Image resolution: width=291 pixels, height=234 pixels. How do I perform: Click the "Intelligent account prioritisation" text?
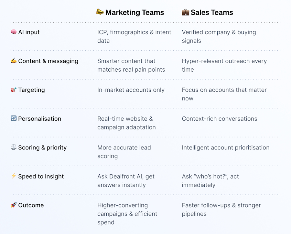[225, 148]
